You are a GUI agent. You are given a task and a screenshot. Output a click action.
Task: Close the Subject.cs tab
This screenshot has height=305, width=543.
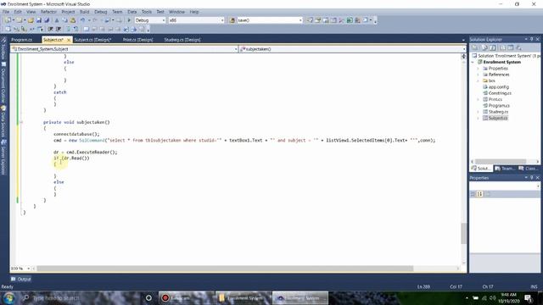point(68,40)
